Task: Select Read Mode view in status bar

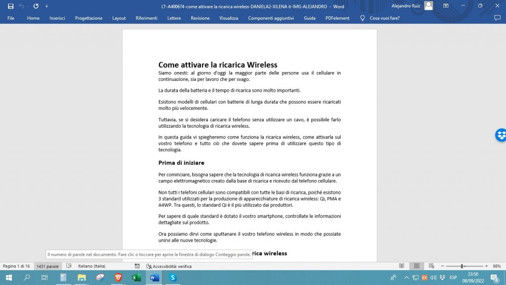Action: (x=402, y=266)
